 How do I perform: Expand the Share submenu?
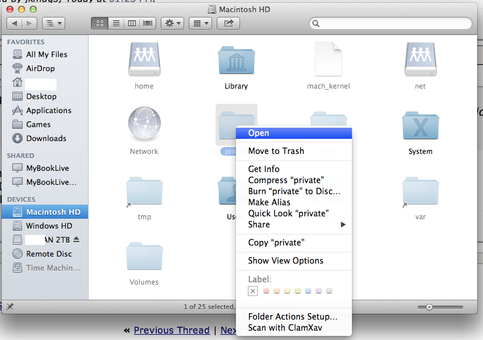tap(294, 225)
